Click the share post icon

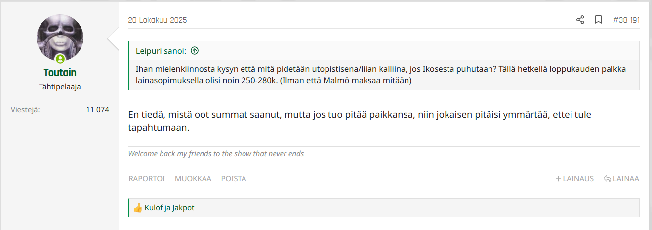click(580, 20)
